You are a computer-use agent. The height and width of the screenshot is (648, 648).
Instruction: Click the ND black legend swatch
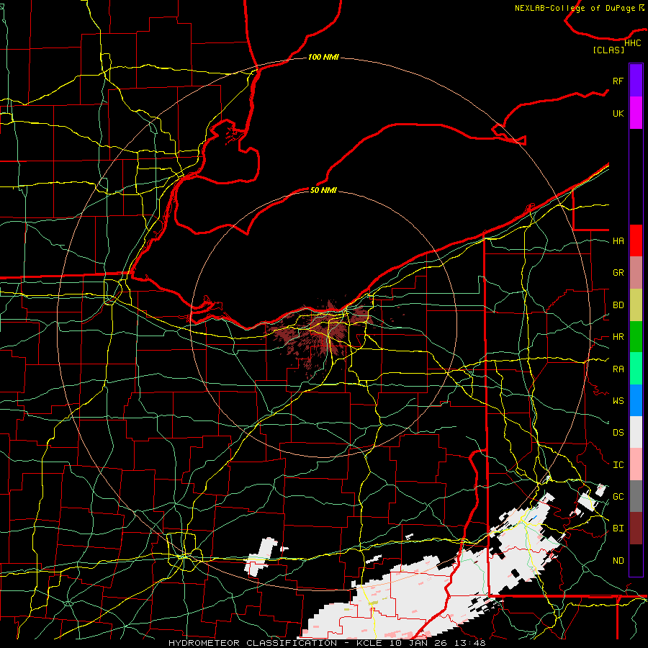click(636, 560)
